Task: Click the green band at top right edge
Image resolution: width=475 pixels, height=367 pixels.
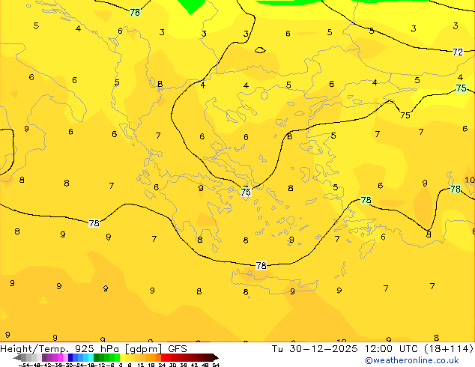Action: [x=420, y=1]
